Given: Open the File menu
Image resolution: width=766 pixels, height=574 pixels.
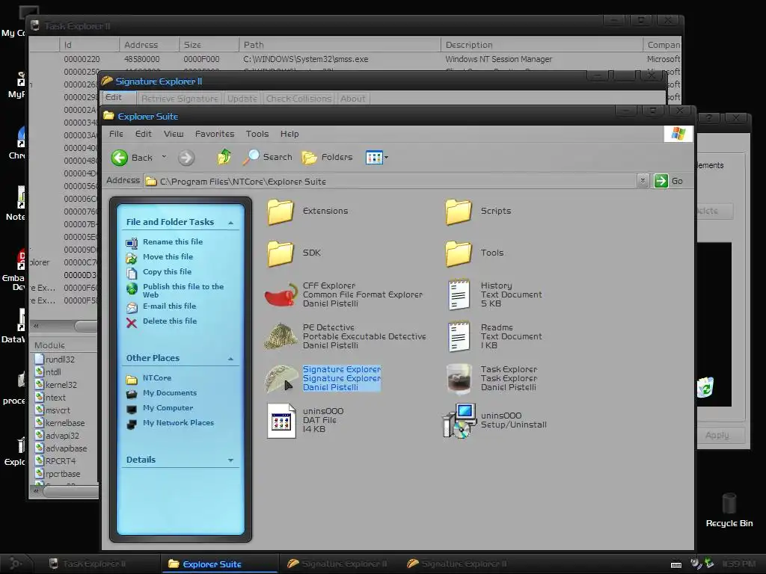Looking at the screenshot, I should (x=116, y=134).
